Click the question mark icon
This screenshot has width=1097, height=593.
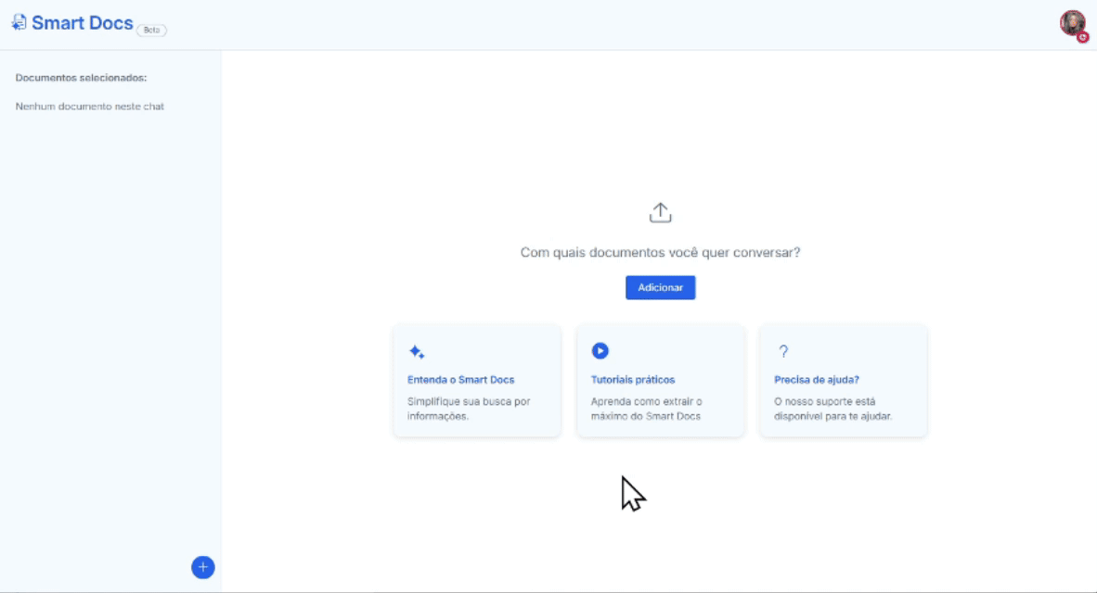point(783,350)
